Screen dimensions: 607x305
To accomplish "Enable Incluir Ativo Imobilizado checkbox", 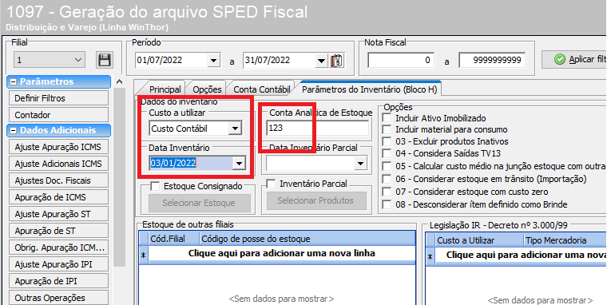I will 387,118.
